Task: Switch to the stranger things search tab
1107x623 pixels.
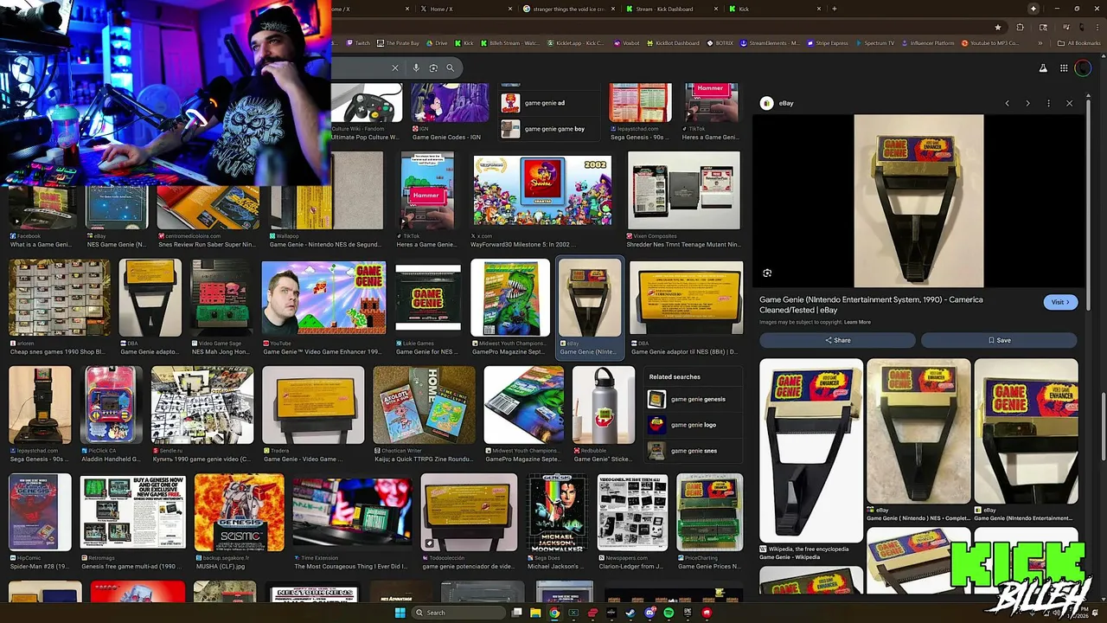Action: coord(568,9)
